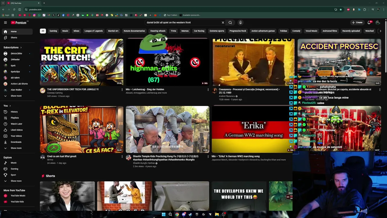Open the YouTube guide hamburger menu
This screenshot has height=218, width=387.
click(5, 22)
